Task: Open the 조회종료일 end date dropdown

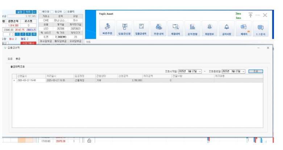Action: click(243, 71)
